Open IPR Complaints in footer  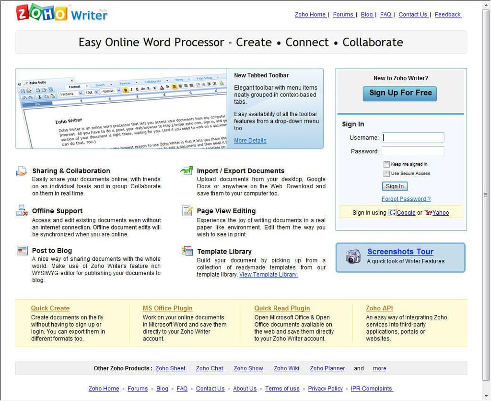coord(372,389)
